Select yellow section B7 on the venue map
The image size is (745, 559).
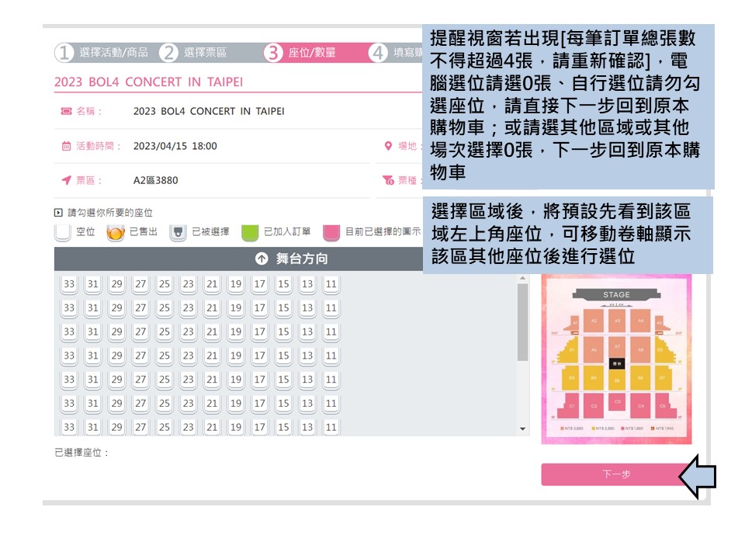(663, 378)
